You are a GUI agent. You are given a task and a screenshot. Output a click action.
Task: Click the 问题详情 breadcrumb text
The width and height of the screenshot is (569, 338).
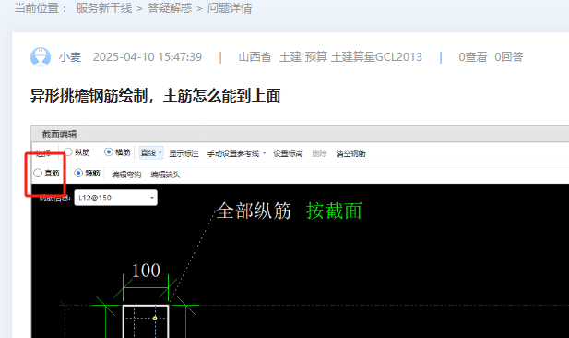click(230, 8)
